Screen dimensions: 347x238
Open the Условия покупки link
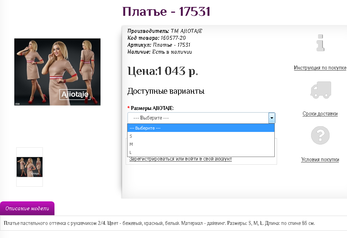320,160
